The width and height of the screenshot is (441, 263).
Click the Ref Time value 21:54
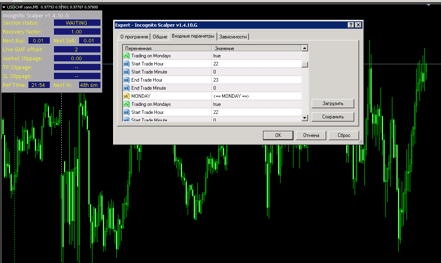click(x=39, y=85)
